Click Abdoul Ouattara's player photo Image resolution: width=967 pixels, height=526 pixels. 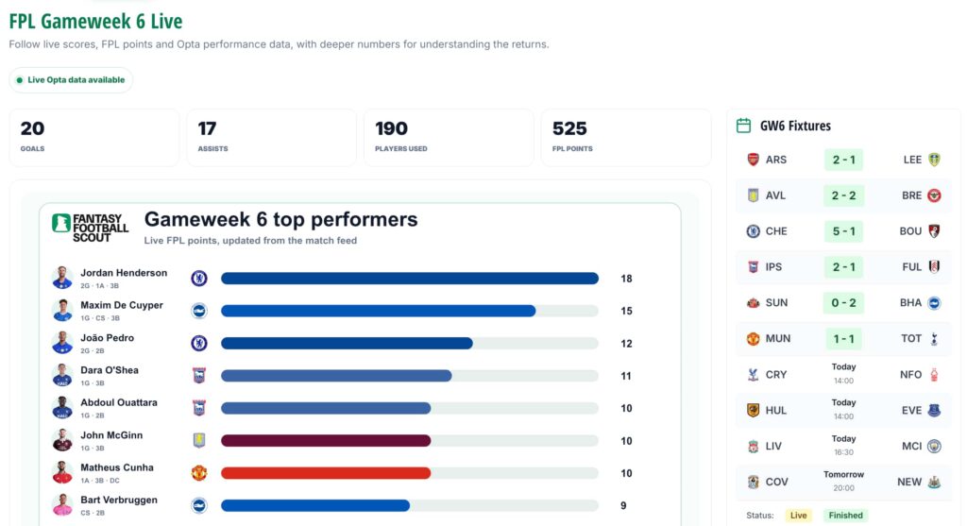62,408
